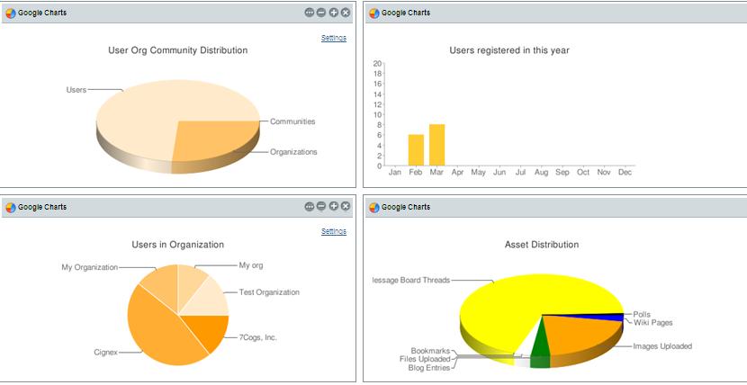Select the My org pie slice
Image resolution: width=747 pixels, height=385 pixels.
point(191,285)
